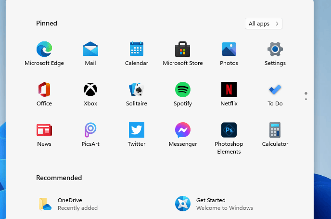The image size is (331, 219).
Task: Open the Twitter app
Action: (137, 135)
